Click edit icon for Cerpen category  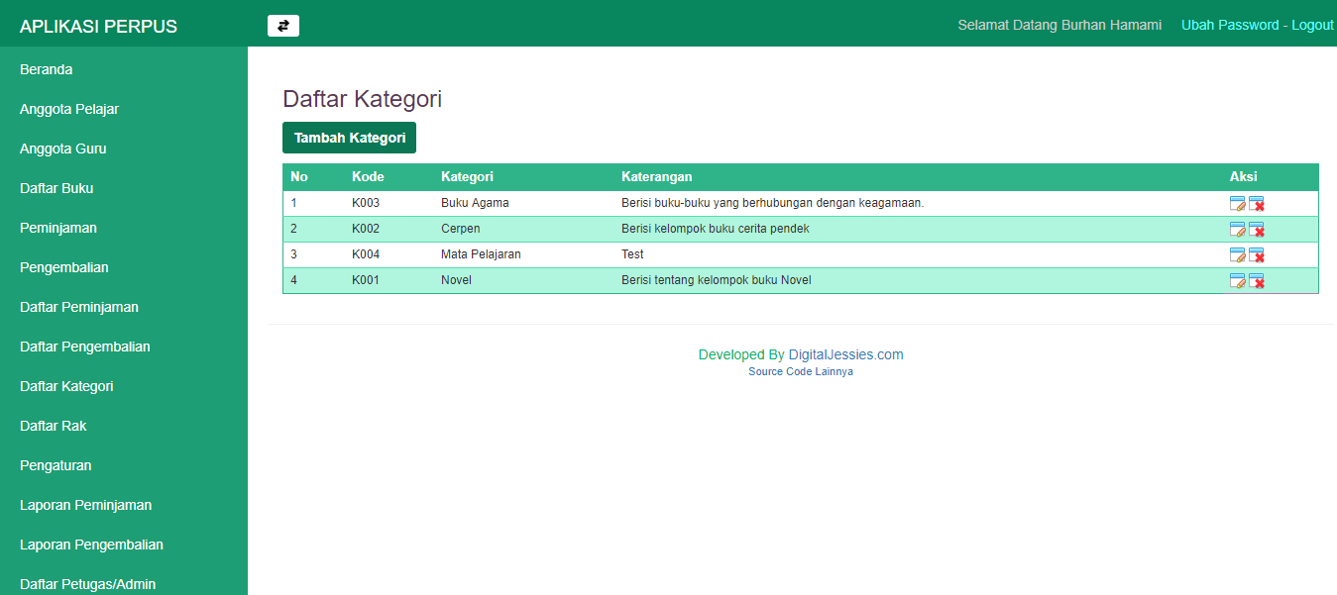(x=1237, y=230)
